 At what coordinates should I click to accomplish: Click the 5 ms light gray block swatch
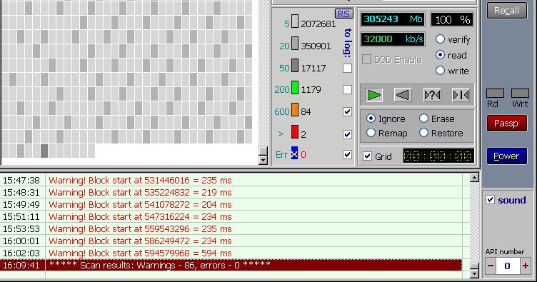(x=294, y=21)
